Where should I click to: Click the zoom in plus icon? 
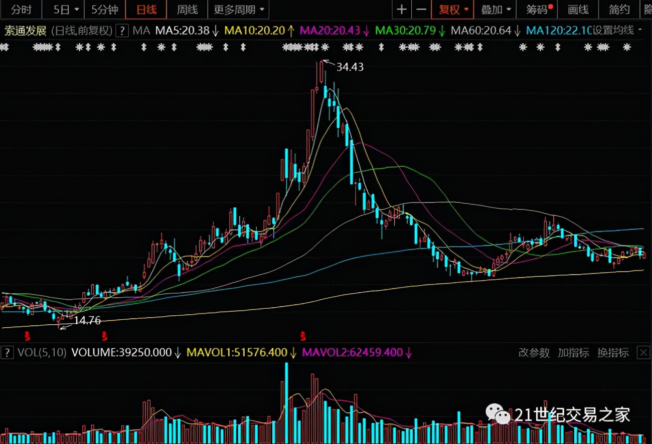[401, 10]
